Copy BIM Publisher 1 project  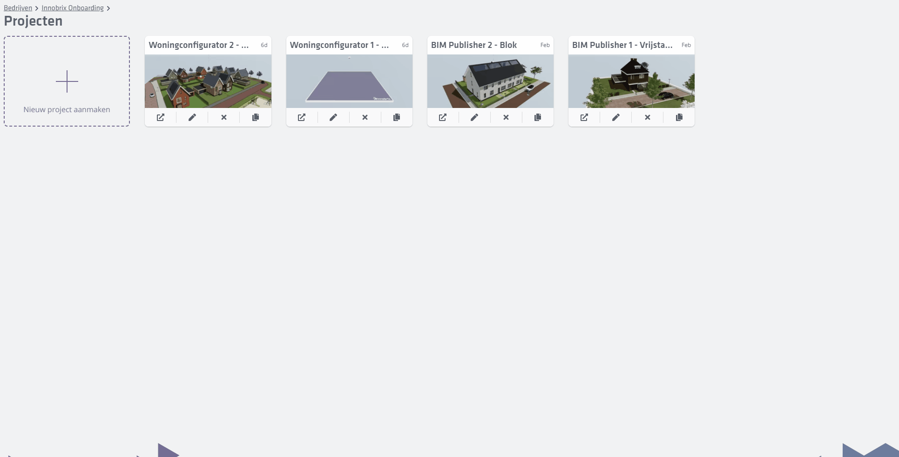coord(679,117)
